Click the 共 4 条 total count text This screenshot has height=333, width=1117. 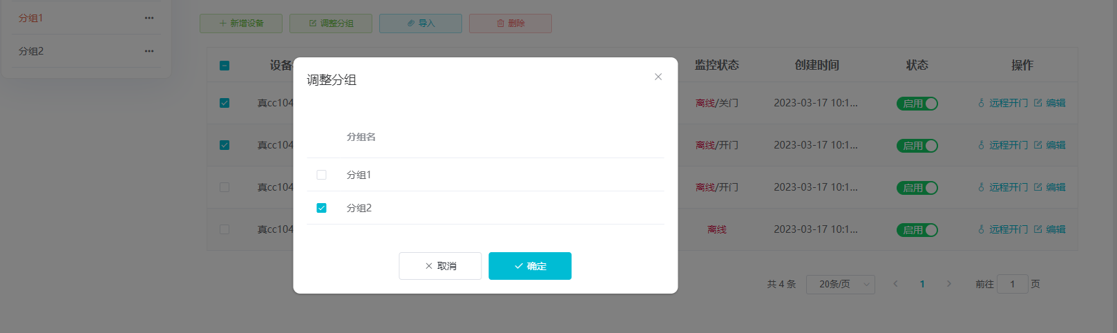(x=781, y=284)
